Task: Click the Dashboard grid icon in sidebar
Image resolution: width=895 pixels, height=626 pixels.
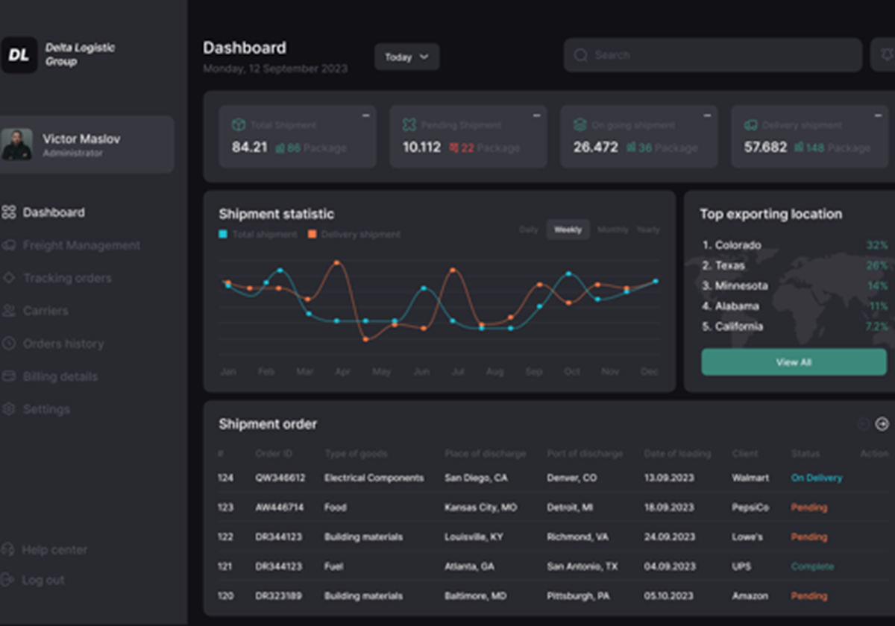Action: click(9, 212)
